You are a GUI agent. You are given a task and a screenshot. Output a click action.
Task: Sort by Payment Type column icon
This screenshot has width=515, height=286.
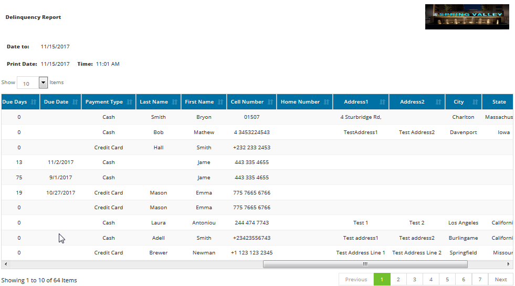[x=130, y=102]
